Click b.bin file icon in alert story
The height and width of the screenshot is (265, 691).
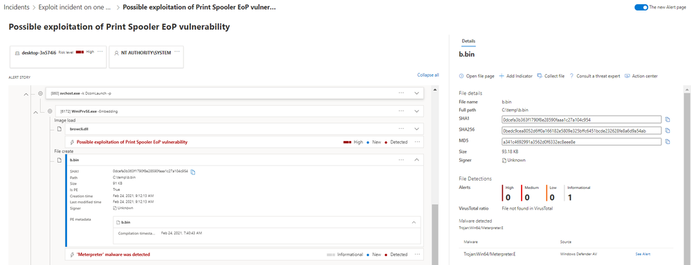pyautogui.click(x=59, y=160)
